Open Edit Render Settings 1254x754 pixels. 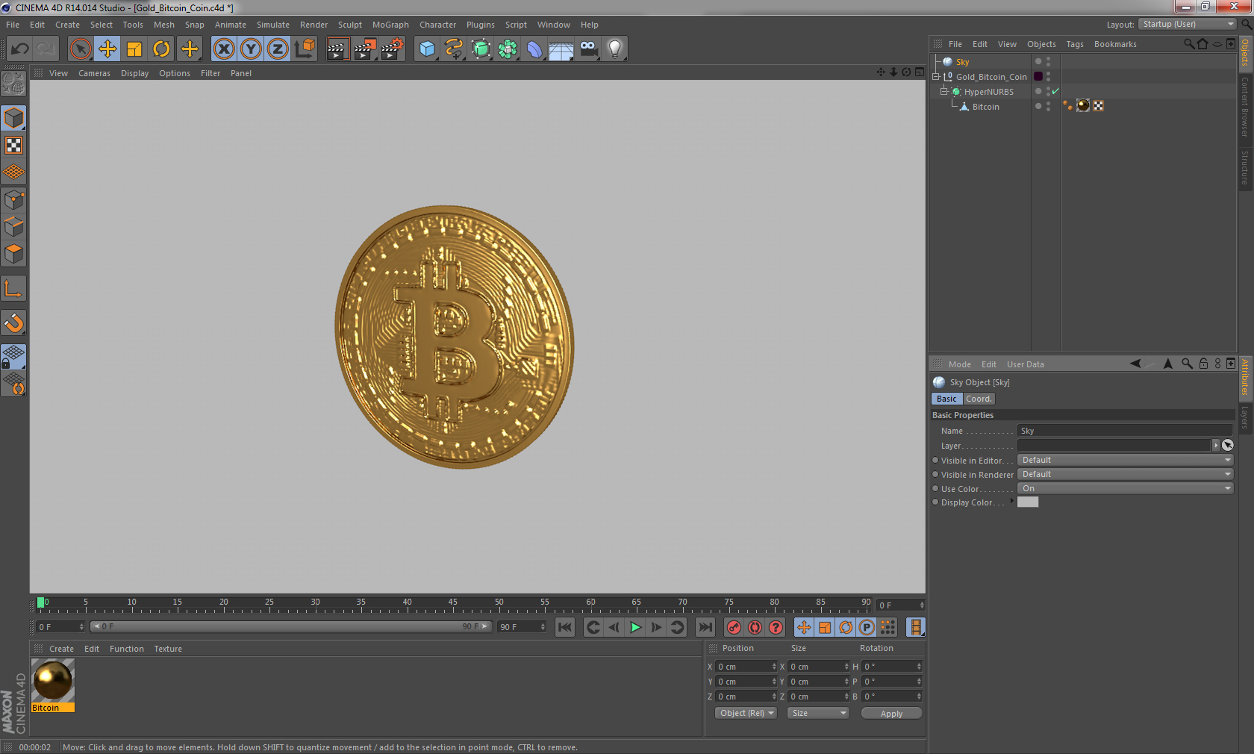tap(392, 49)
